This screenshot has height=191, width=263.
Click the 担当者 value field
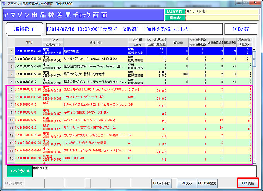click(222, 18)
